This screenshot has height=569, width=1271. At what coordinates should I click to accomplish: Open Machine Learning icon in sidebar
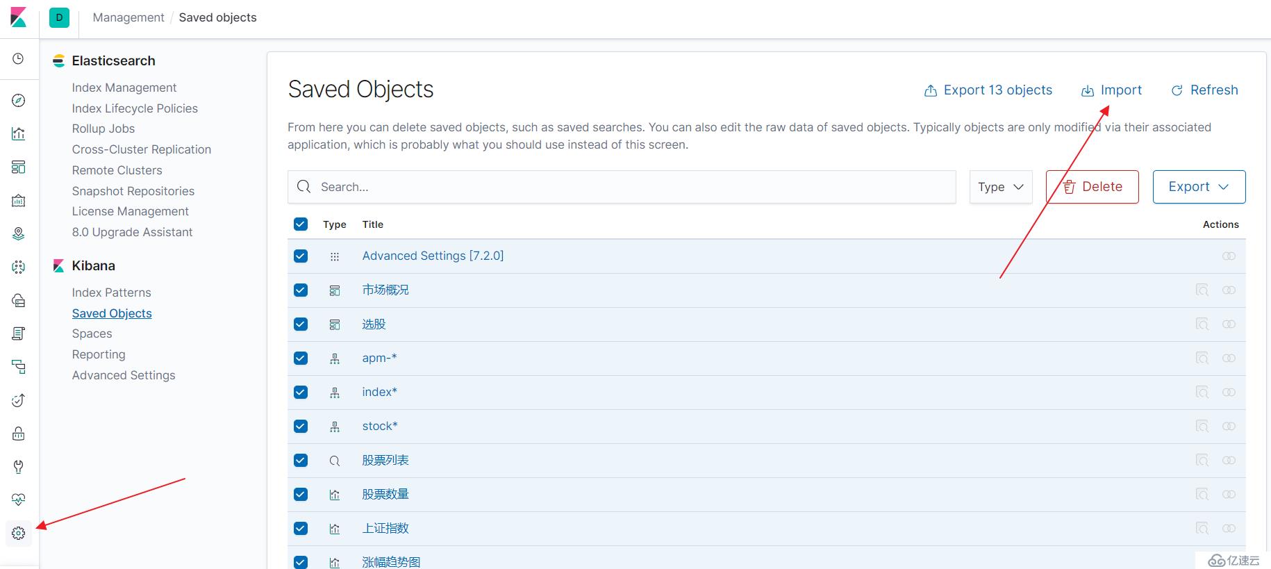[x=19, y=267]
